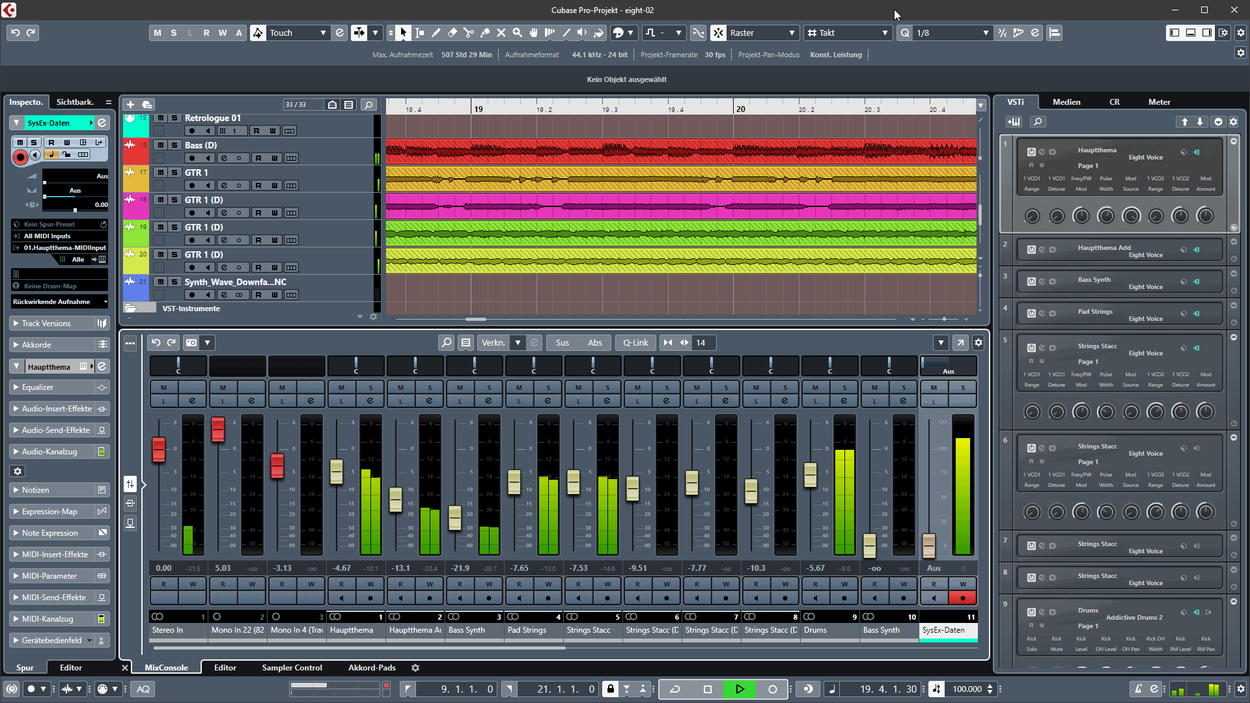This screenshot has width=1250, height=703.
Task: Enable Q-Link in the MixConsole
Action: pyautogui.click(x=635, y=342)
